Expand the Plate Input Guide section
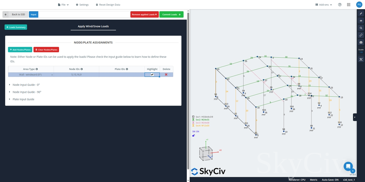Image resolution: width=365 pixels, height=182 pixels. [x=23, y=99]
